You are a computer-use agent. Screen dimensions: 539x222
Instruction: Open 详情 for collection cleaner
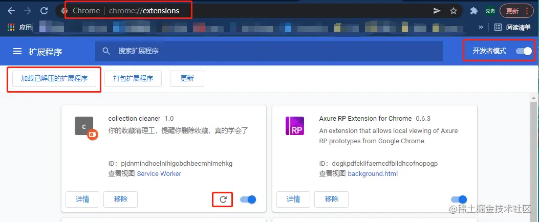click(82, 199)
